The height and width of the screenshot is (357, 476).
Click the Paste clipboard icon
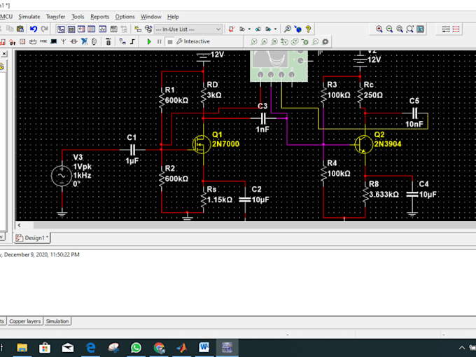20,29
